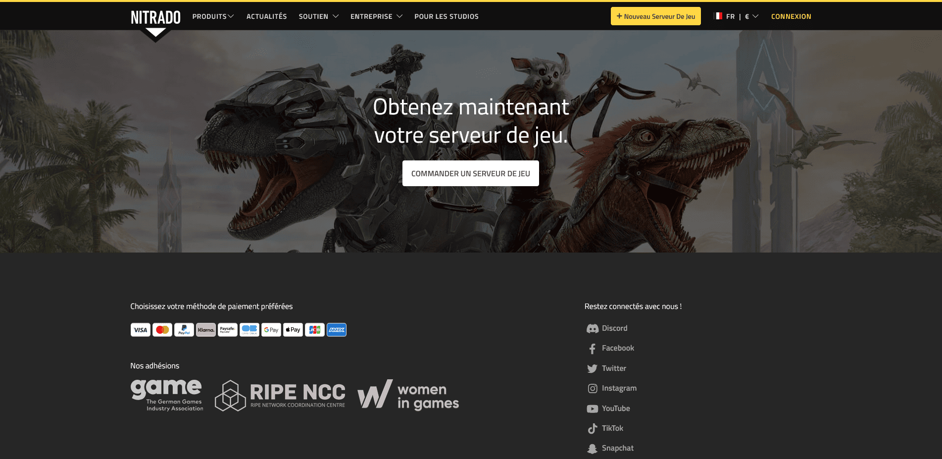This screenshot has height=459, width=942.
Task: Choose the Google Pay icon
Action: 271,330
